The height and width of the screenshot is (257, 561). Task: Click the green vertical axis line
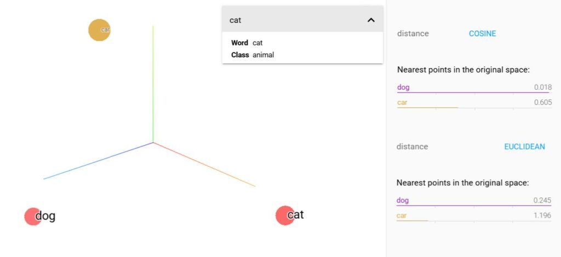tap(153, 82)
